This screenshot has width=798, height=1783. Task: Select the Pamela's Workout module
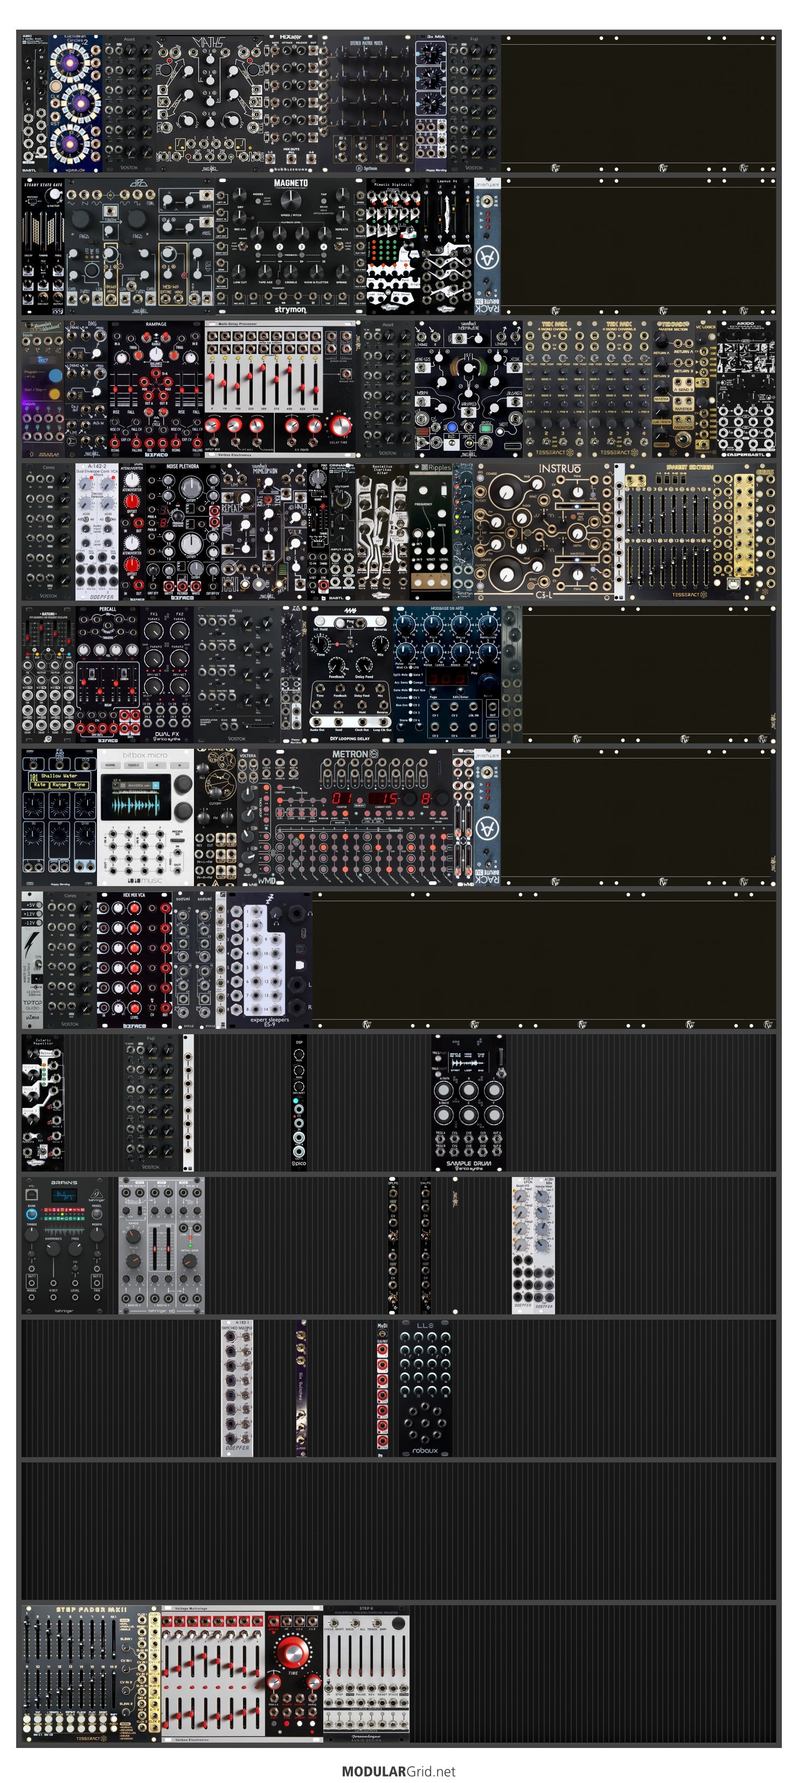43,388
